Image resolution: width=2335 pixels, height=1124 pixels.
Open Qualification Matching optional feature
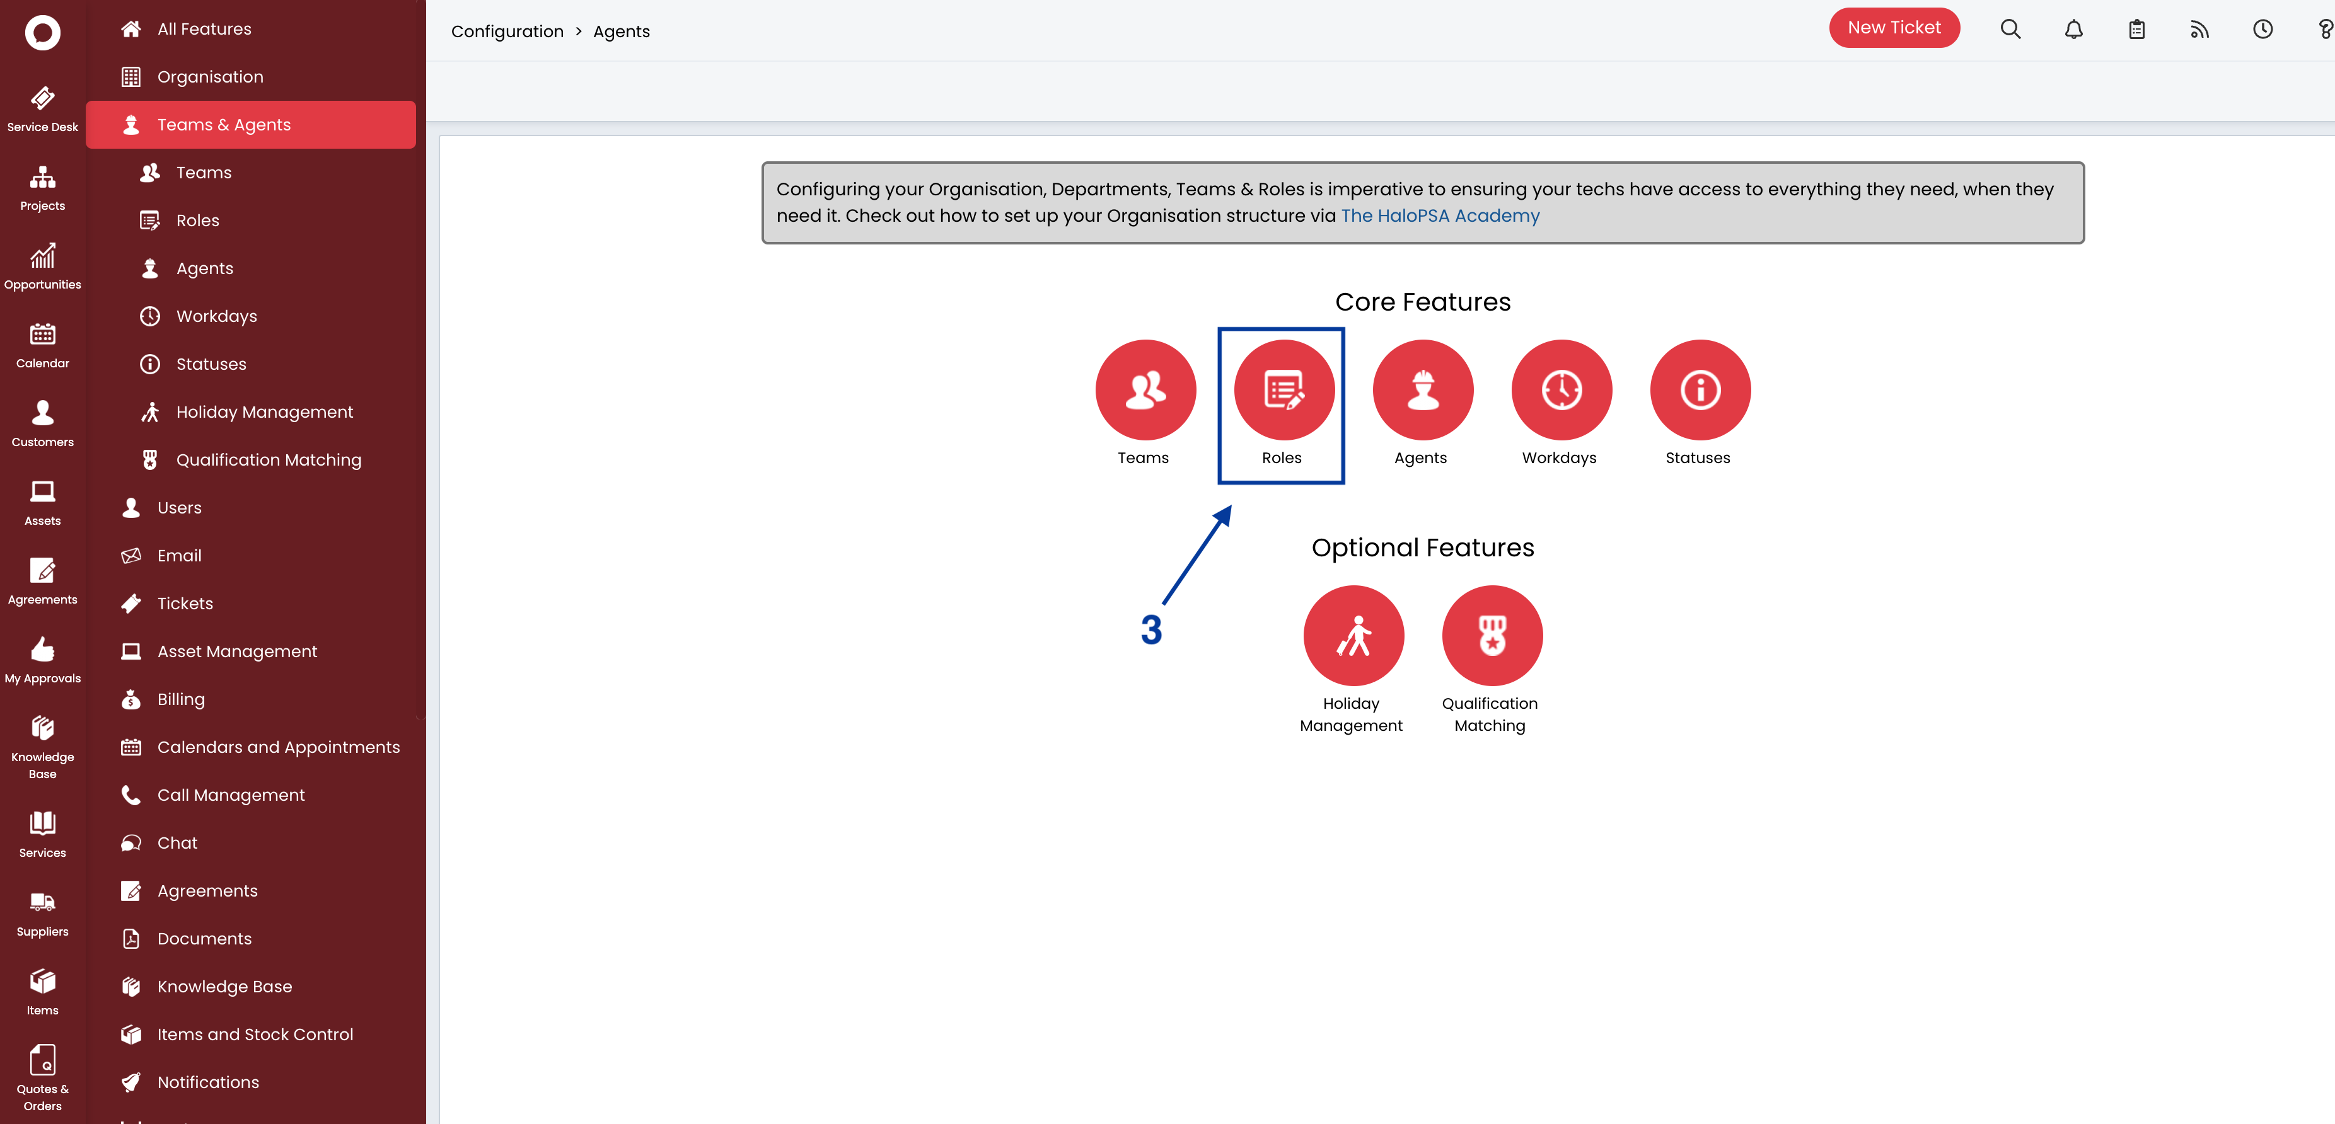(1491, 635)
